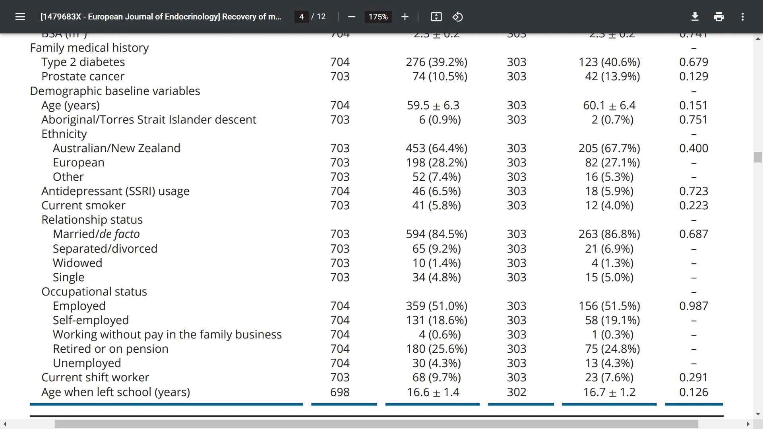Expand the Demographic baseline variables row
The image size is (763, 429).
[x=115, y=90]
